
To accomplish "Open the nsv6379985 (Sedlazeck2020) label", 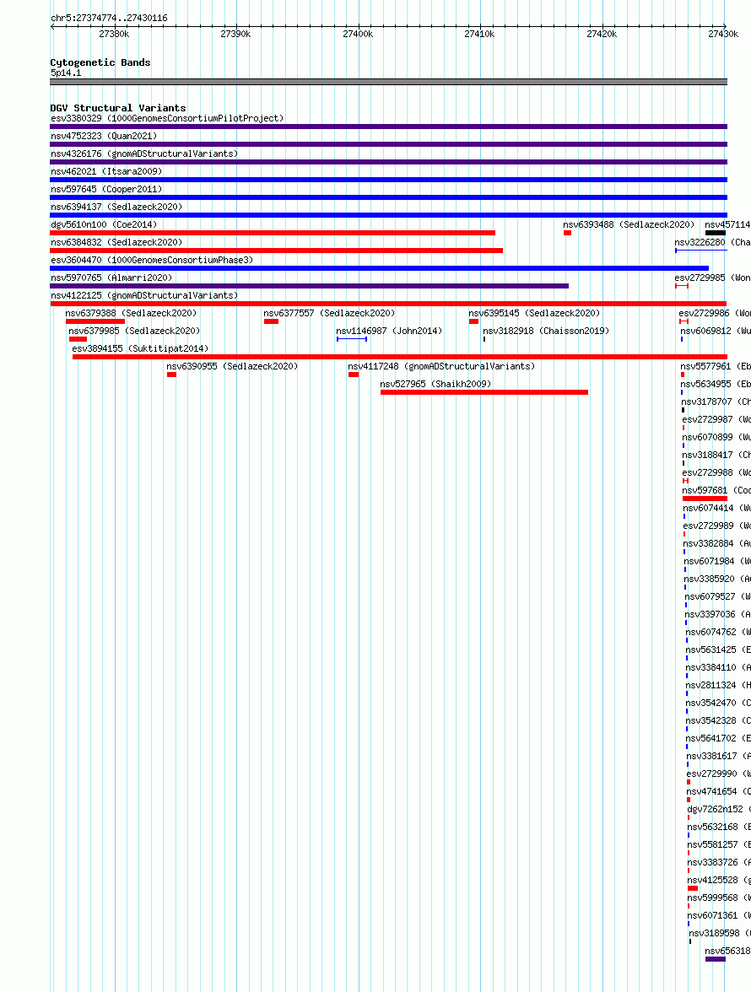I will click(x=134, y=331).
